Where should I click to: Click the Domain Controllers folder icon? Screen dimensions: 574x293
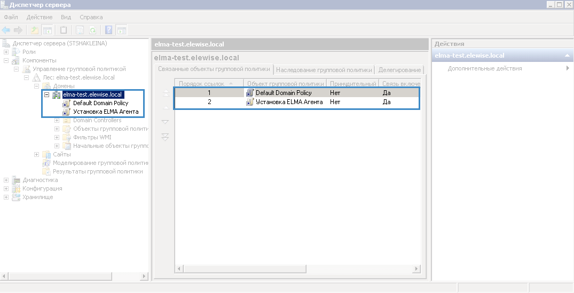click(x=67, y=120)
